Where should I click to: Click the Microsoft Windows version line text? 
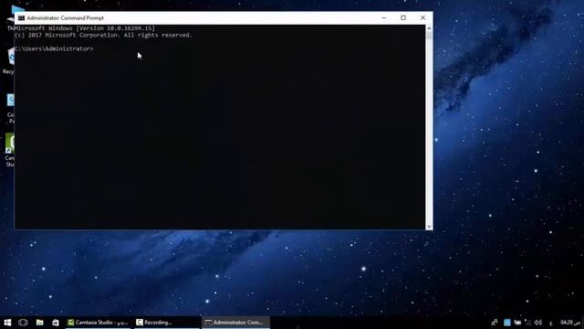(x=85, y=28)
